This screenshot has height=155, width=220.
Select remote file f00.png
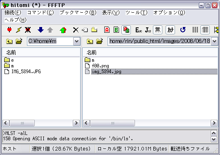[97, 66]
